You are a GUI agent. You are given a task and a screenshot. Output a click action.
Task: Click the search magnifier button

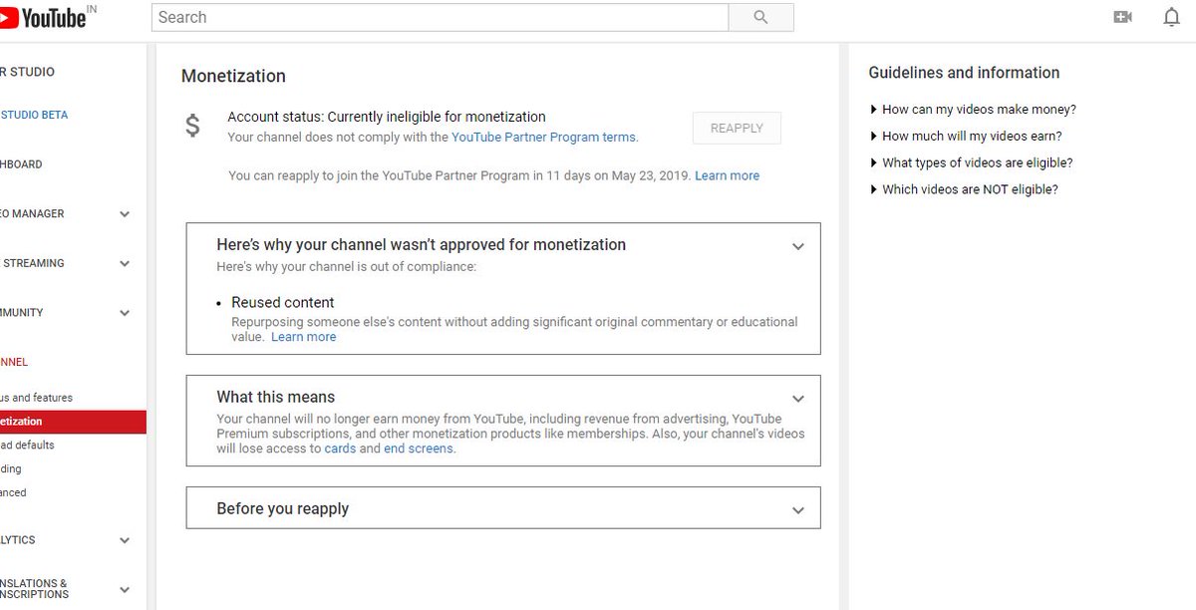pyautogui.click(x=761, y=17)
